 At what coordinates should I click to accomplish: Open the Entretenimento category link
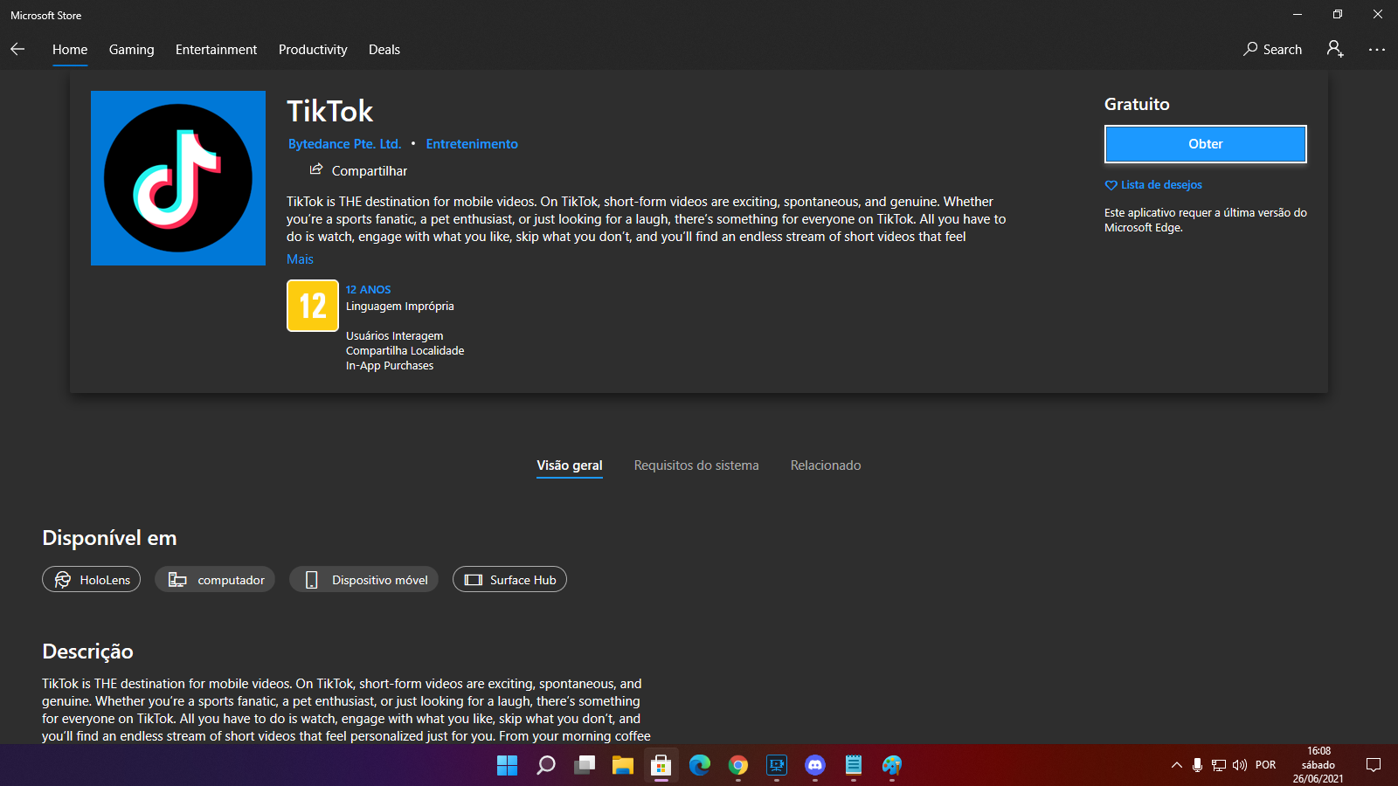pos(472,144)
